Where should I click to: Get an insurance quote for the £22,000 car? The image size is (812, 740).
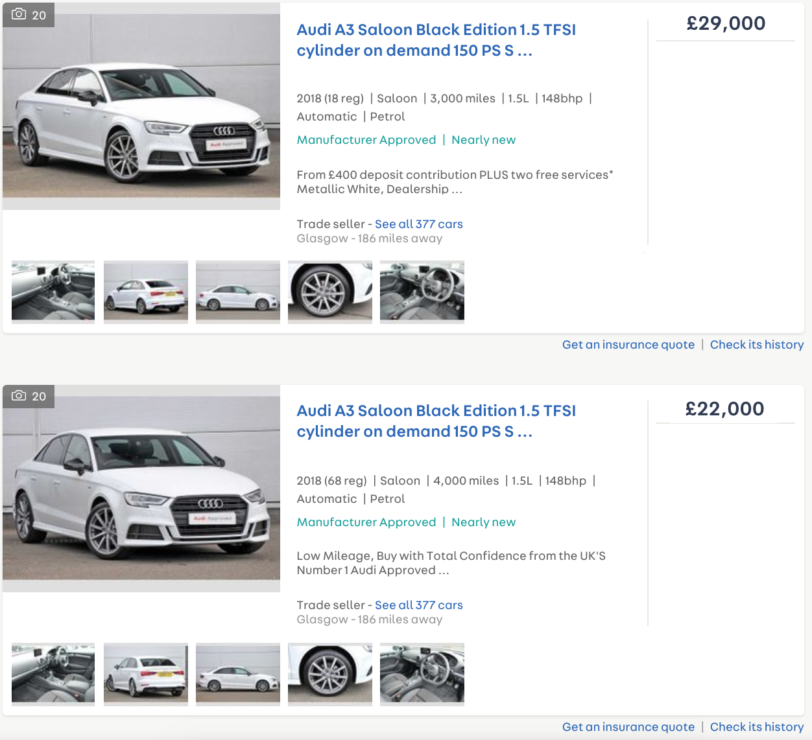628,727
